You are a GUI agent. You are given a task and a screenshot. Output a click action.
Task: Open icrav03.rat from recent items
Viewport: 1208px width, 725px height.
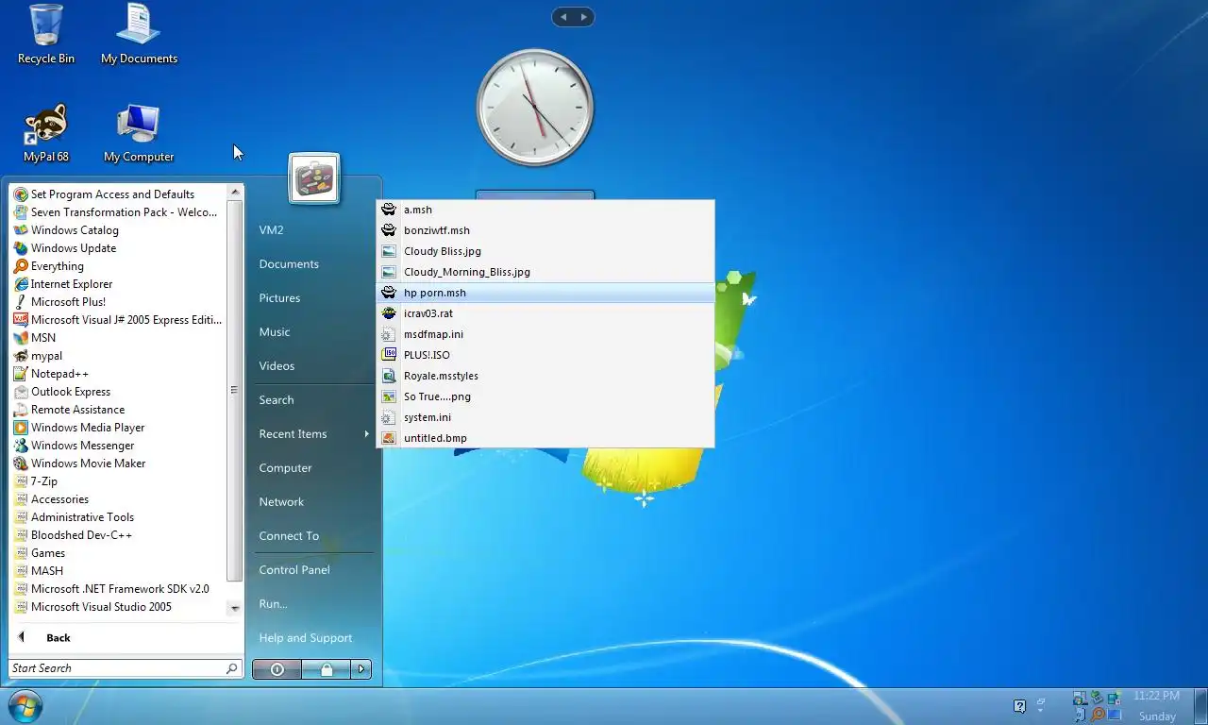coord(545,313)
